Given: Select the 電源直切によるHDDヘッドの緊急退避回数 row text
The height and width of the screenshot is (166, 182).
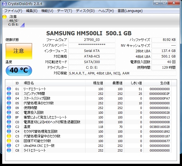Looking at the screenshot, I should (52, 122).
